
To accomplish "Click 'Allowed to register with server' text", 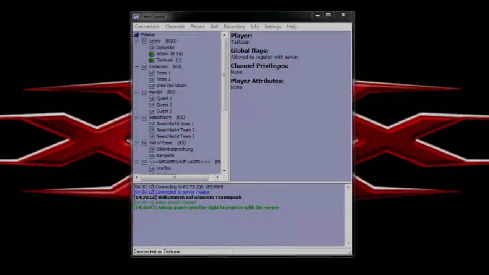I will [x=264, y=57].
